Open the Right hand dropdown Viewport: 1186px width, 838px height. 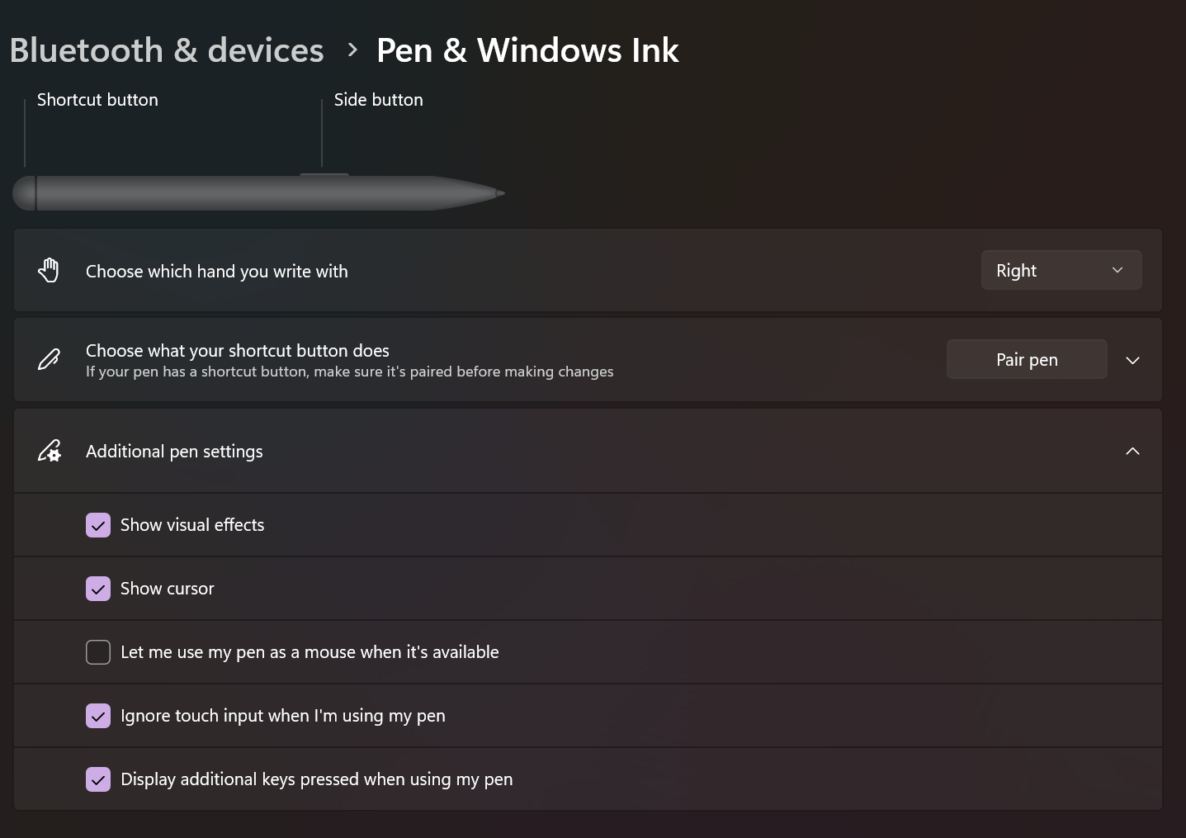click(1061, 270)
